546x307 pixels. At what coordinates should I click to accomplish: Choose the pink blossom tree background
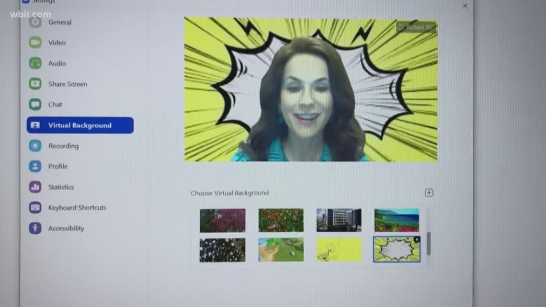point(222,220)
